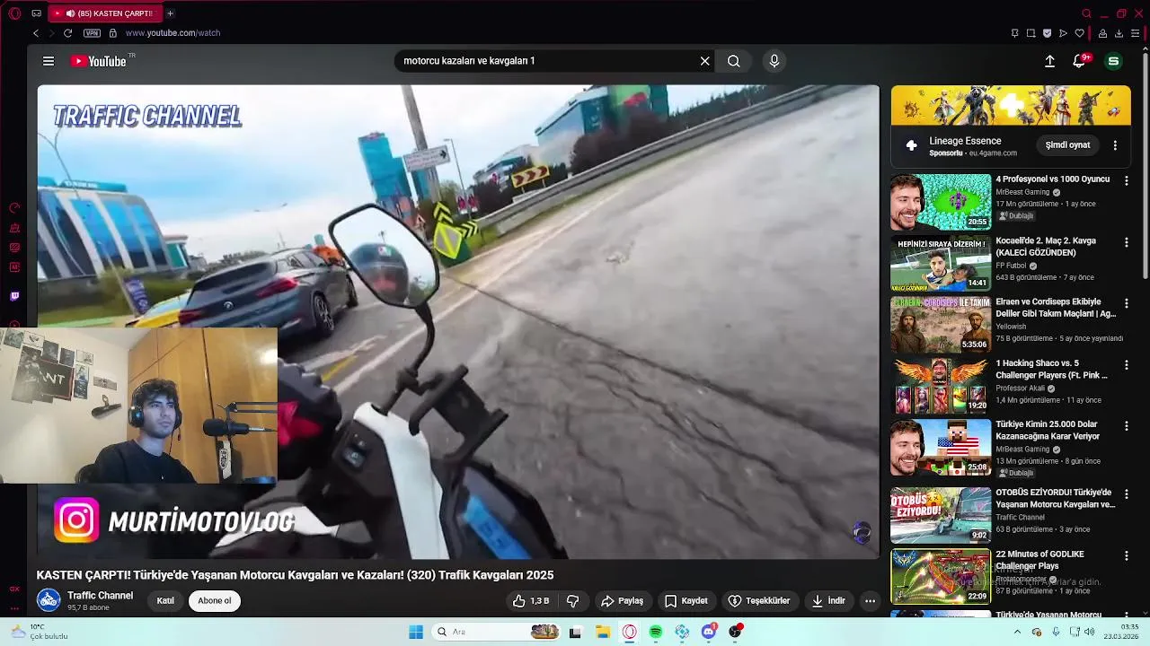Screen dimensions: 1150x646
Task: Open Kocaeli'de 2. Maç video thumbnail
Action: 941,263
